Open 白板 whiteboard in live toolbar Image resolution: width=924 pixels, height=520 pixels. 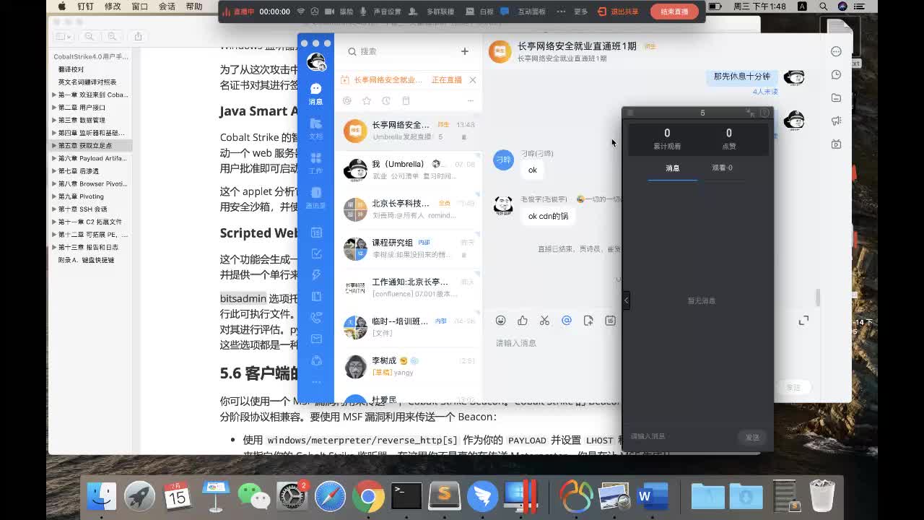480,12
